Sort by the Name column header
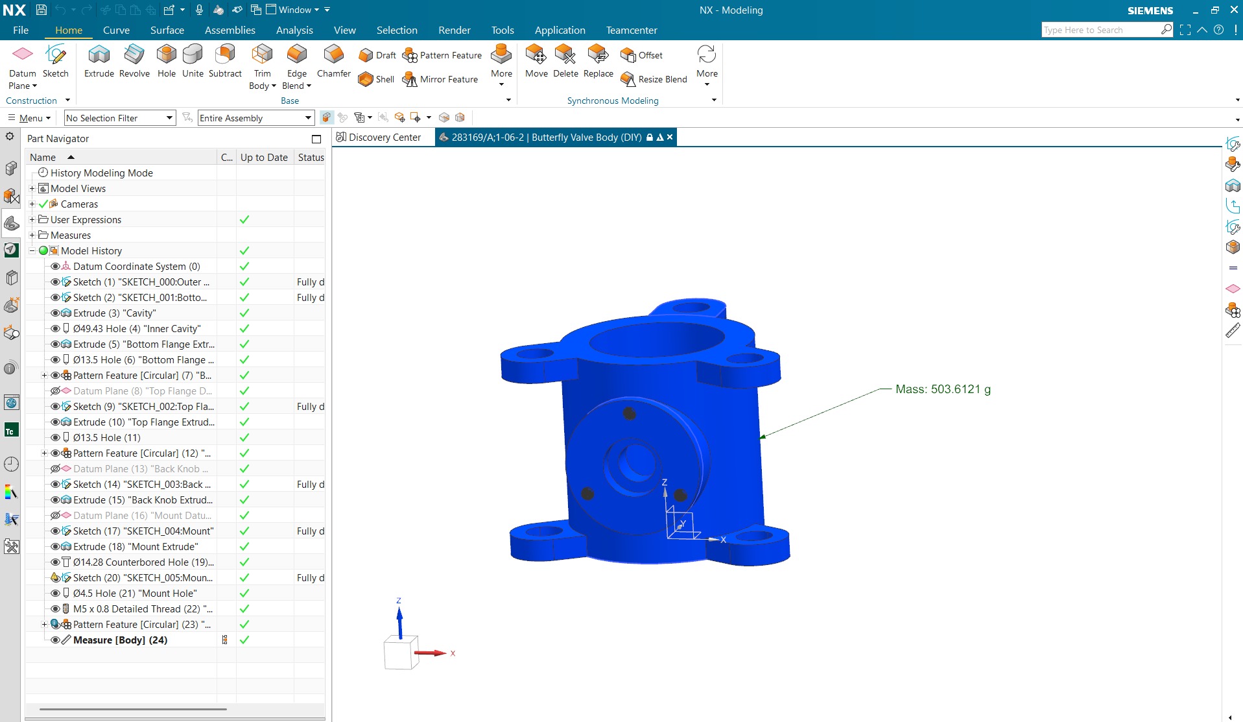This screenshot has height=722, width=1243. [121, 157]
